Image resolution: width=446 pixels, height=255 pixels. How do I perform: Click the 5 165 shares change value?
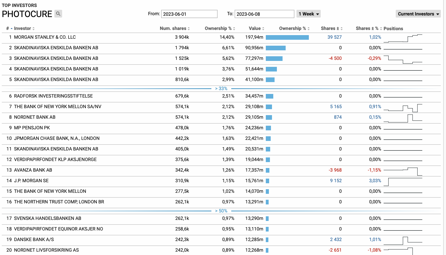(336, 107)
